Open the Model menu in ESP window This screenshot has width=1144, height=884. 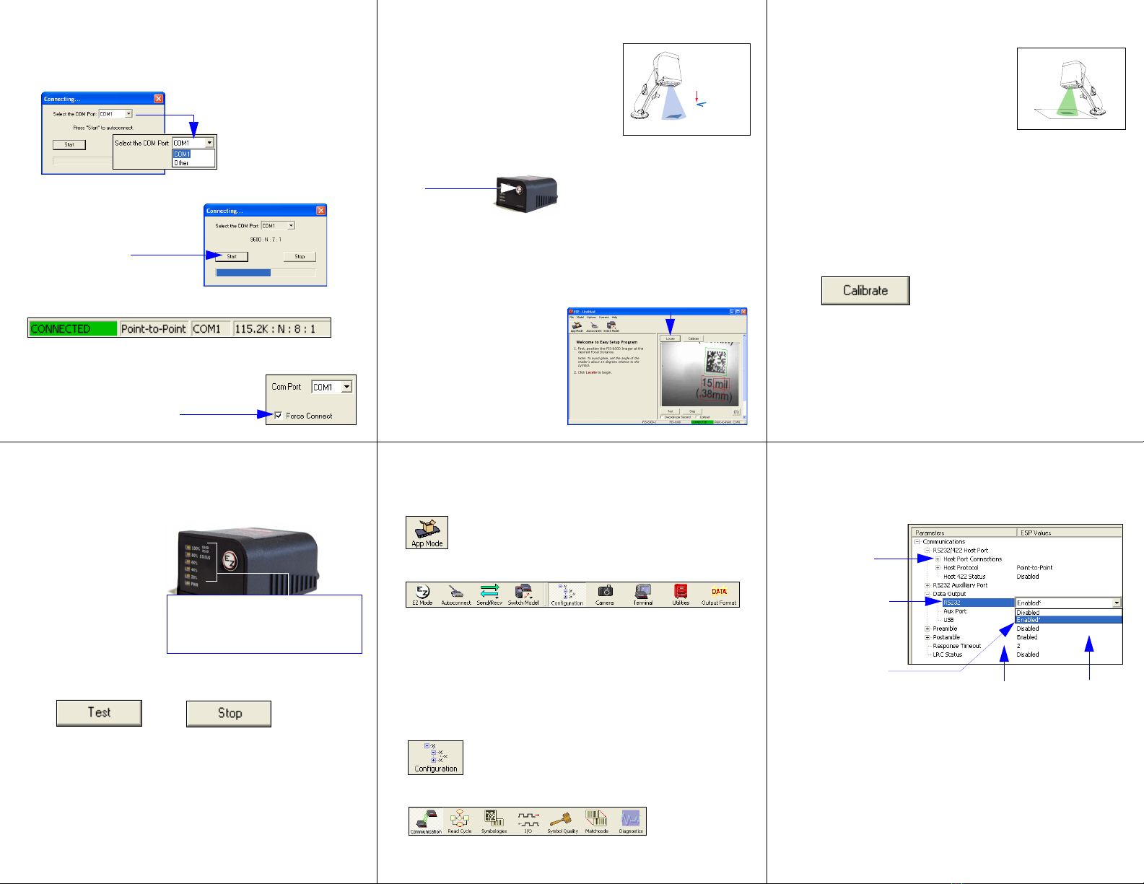(x=580, y=318)
